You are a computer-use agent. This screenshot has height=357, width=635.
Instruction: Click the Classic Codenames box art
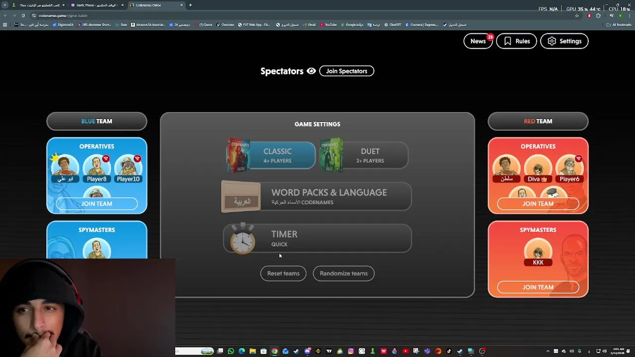pyautogui.click(x=238, y=155)
